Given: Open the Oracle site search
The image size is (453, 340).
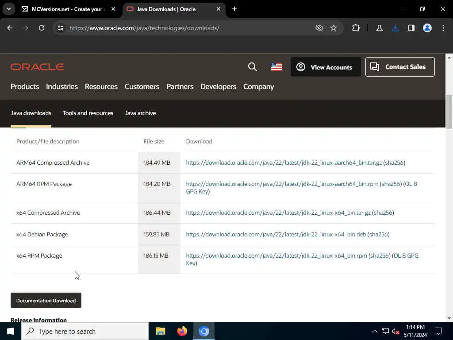Looking at the screenshot, I should 253,67.
